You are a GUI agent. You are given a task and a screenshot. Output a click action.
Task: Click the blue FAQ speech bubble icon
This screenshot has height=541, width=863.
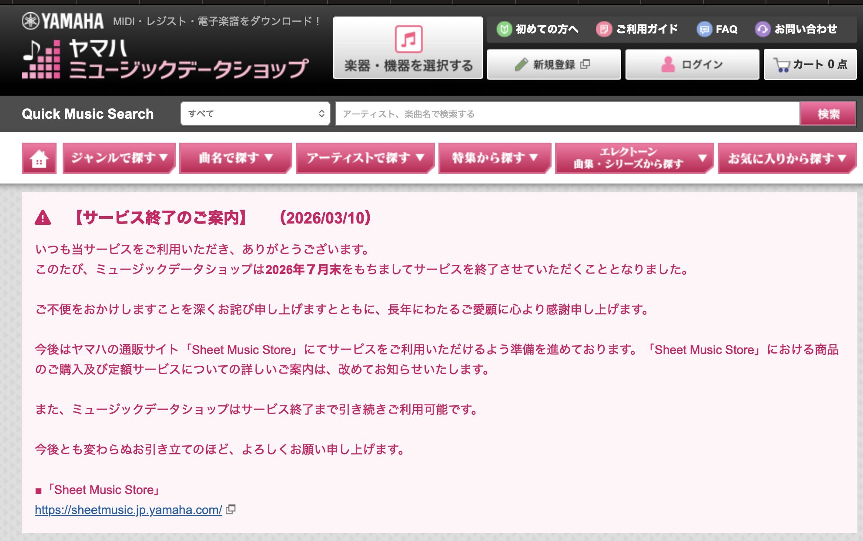pyautogui.click(x=704, y=29)
